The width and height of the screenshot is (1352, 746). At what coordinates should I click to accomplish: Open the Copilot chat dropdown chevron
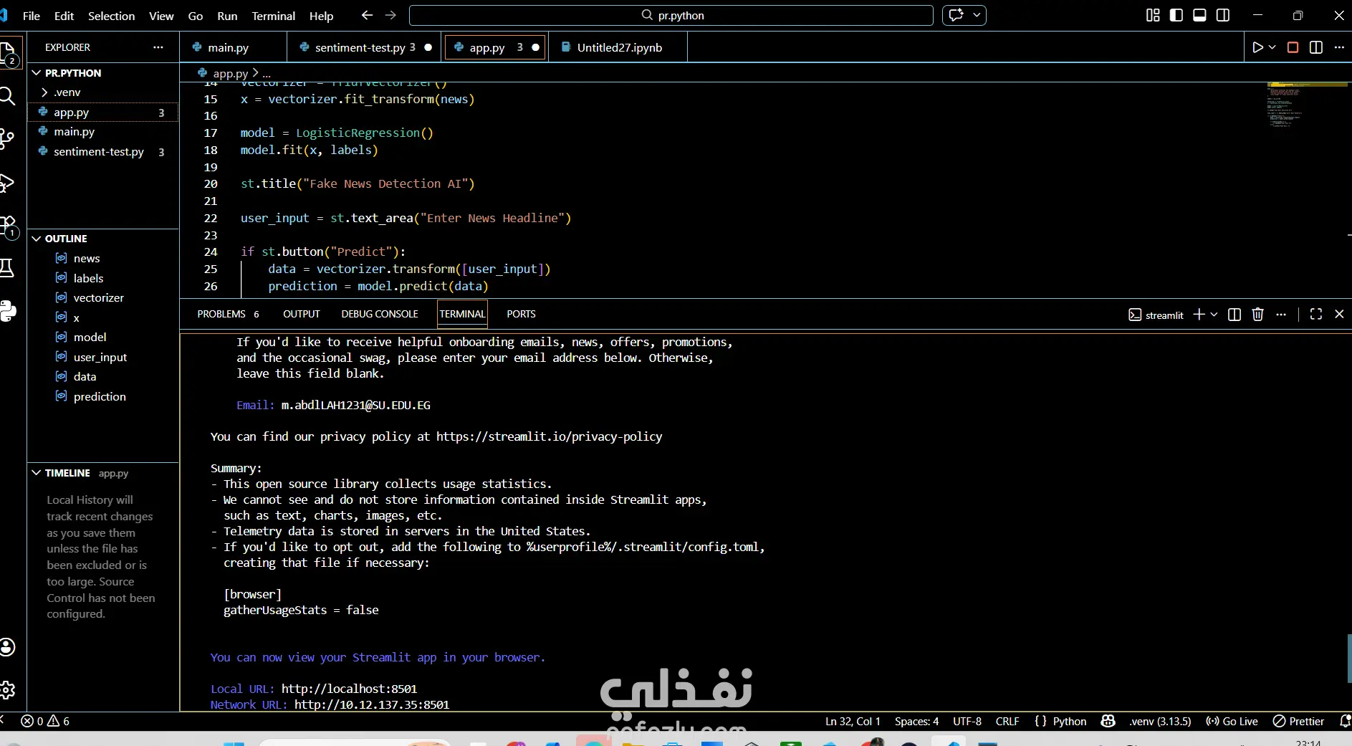click(977, 15)
